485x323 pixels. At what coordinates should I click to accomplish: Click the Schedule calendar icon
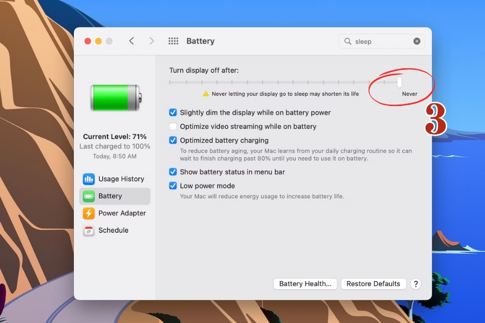tap(89, 230)
